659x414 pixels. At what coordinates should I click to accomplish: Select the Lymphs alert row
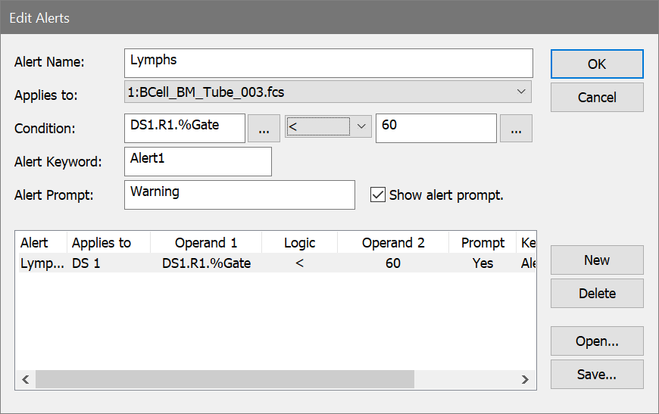coord(227,263)
